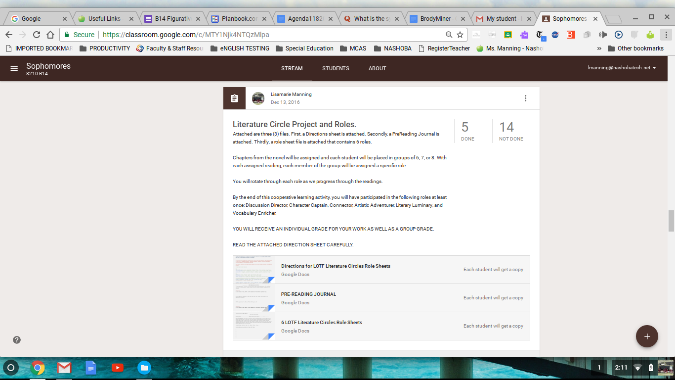Open YouTube from the shelf

pos(117,368)
